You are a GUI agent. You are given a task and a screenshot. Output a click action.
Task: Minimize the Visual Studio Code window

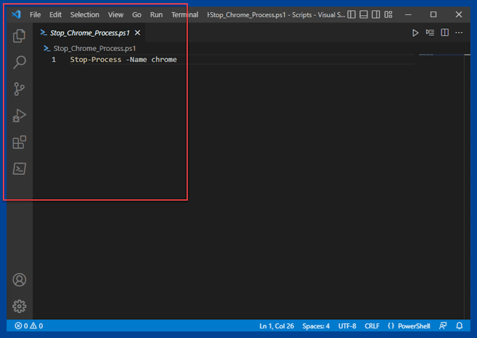408,15
